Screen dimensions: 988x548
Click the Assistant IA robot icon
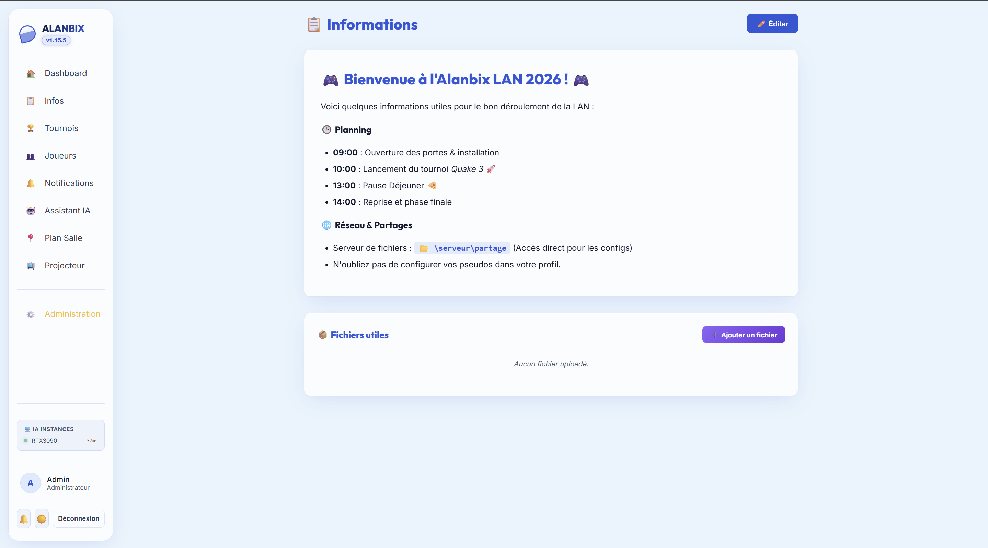tap(31, 211)
